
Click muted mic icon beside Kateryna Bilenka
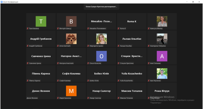(x=149, y=28)
